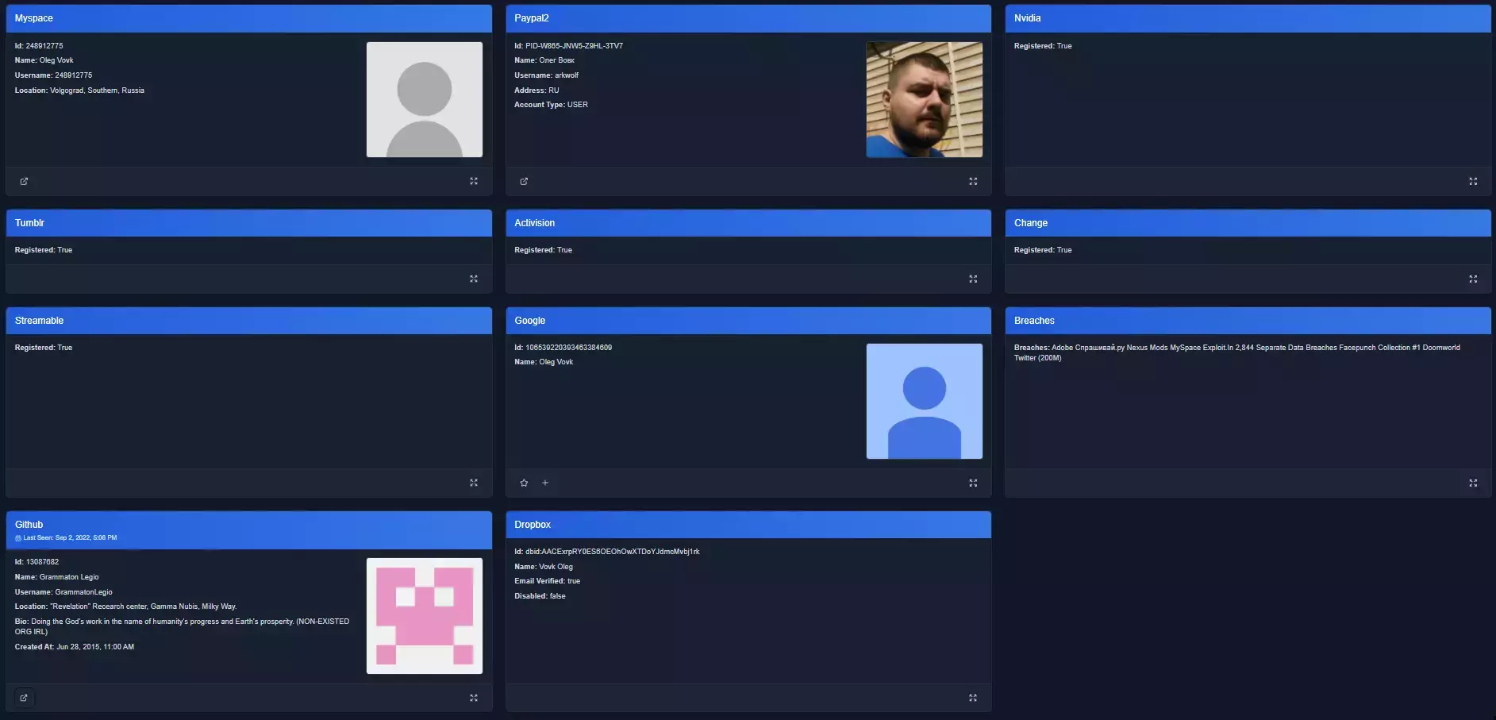1496x720 pixels.
Task: Open external link on Myspace card
Action: point(24,181)
